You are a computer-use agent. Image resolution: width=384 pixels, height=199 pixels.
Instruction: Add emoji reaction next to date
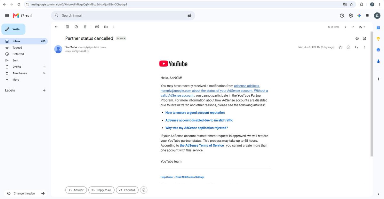pyautogui.click(x=348, y=47)
